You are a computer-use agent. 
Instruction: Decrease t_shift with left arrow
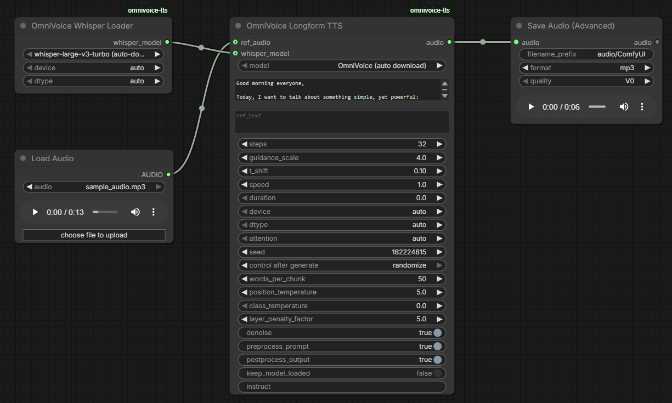[x=244, y=171]
